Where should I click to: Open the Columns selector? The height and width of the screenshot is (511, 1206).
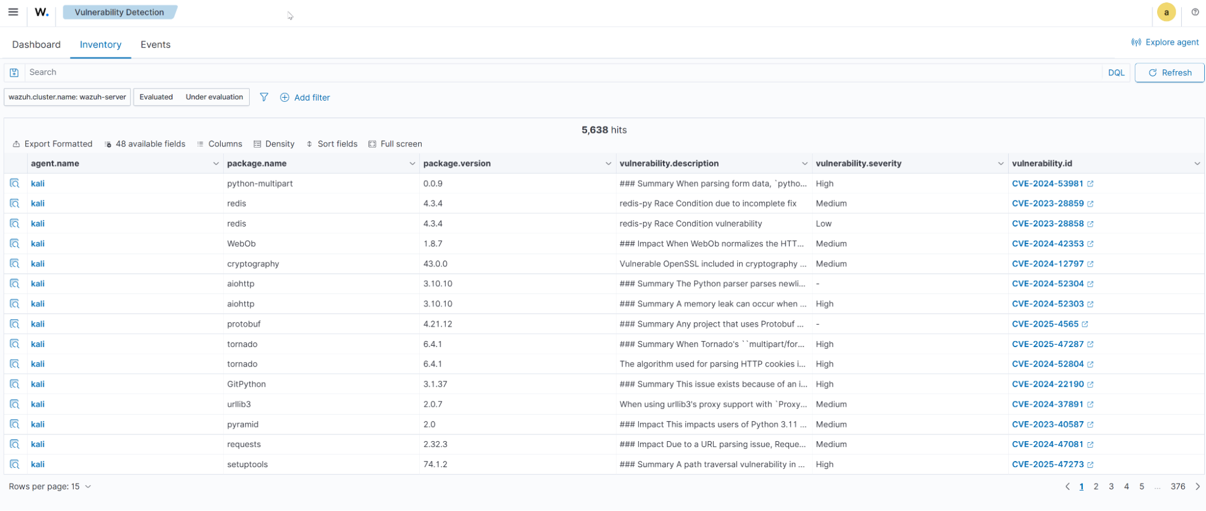click(220, 144)
